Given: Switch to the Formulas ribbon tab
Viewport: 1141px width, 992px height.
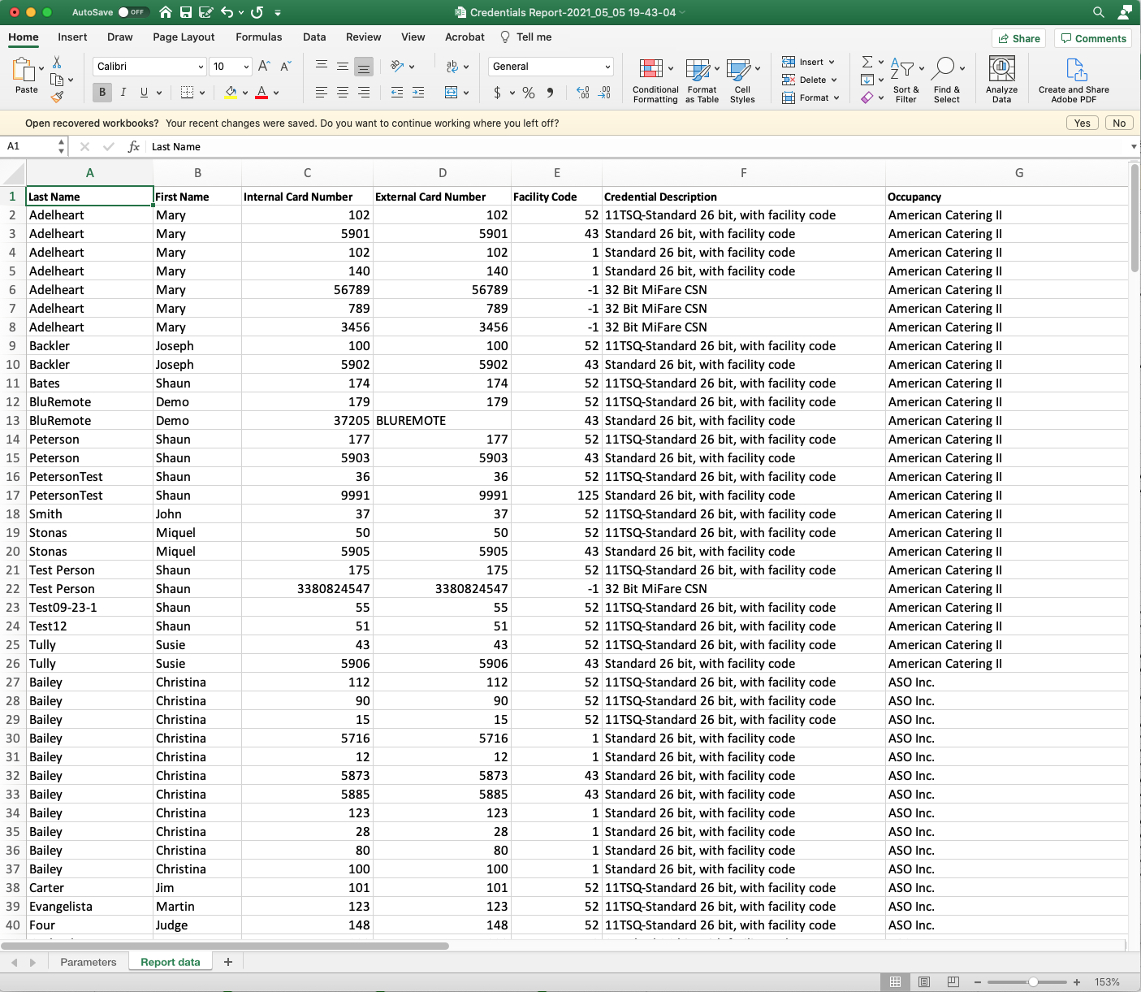Looking at the screenshot, I should [258, 37].
